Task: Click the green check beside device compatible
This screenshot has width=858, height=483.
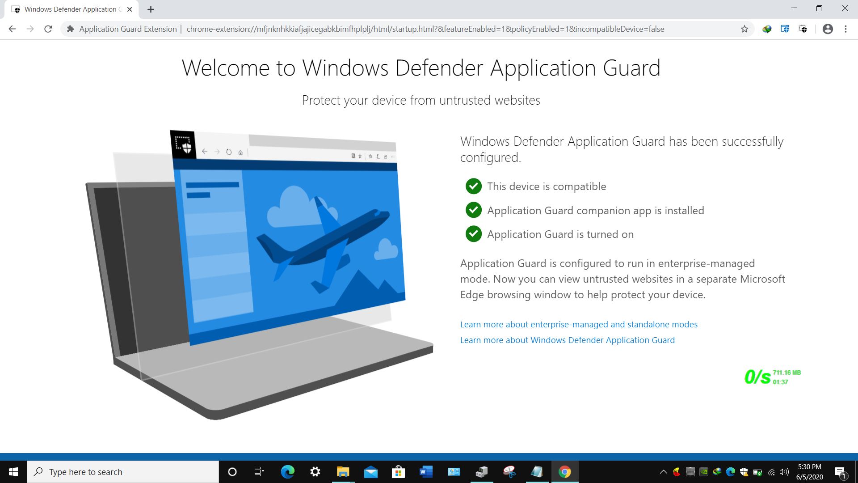Action: [x=474, y=186]
